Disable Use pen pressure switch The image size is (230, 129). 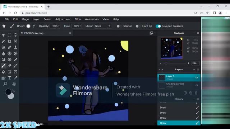pyautogui.click(x=158, y=26)
